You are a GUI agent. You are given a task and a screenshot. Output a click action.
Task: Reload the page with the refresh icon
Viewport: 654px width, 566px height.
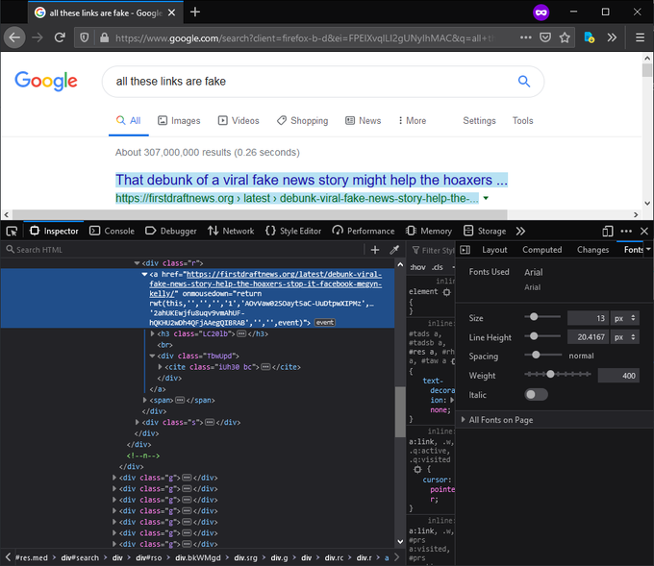(60, 37)
